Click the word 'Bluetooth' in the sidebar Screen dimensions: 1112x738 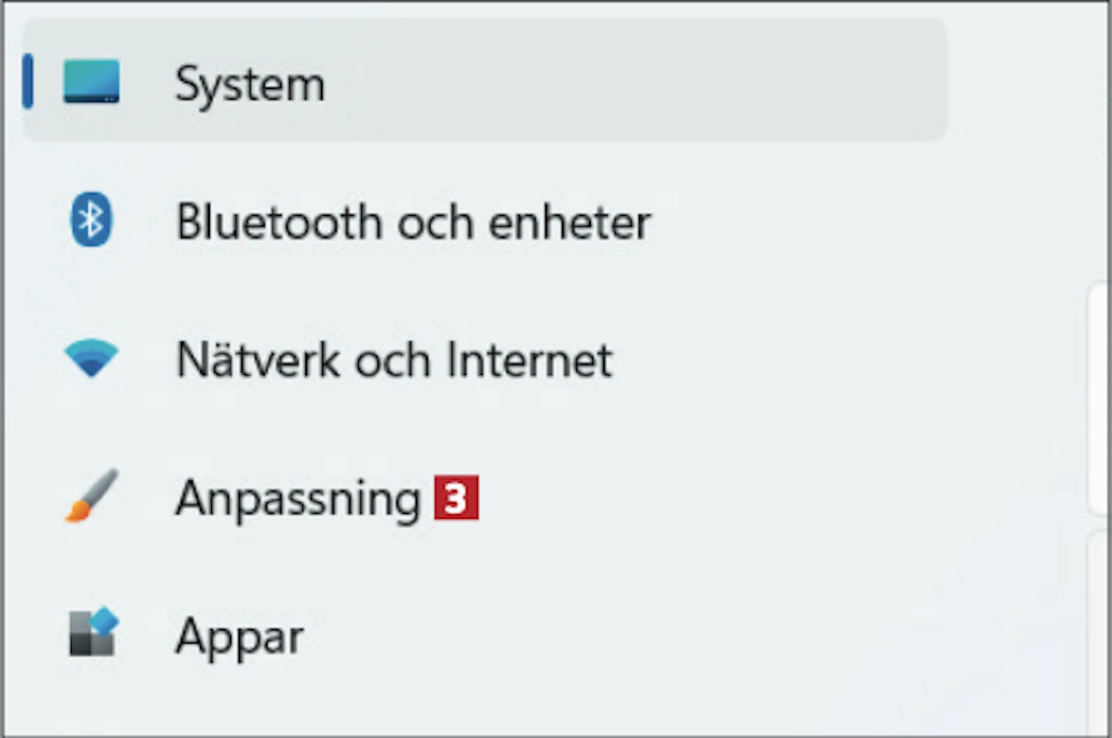278,222
